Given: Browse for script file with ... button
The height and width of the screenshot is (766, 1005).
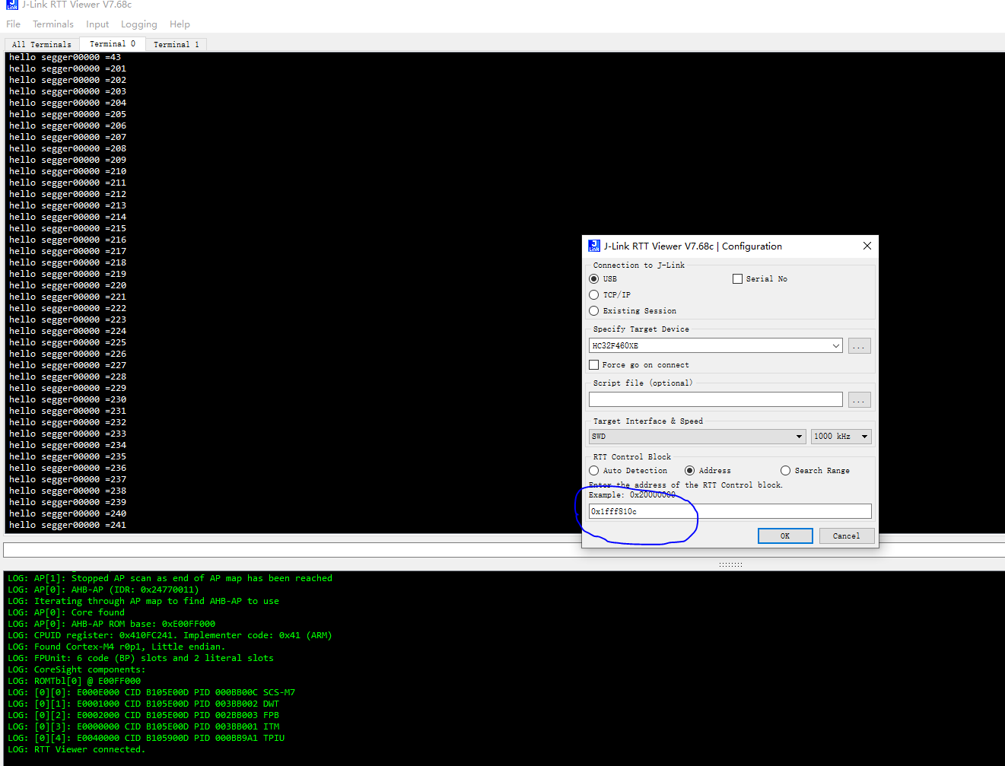Looking at the screenshot, I should (x=859, y=399).
